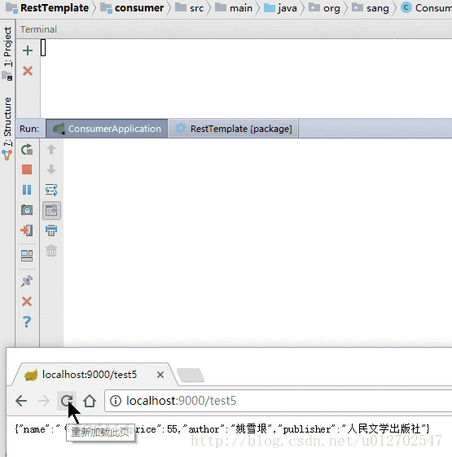Close the terminal session with the red X

point(28,71)
